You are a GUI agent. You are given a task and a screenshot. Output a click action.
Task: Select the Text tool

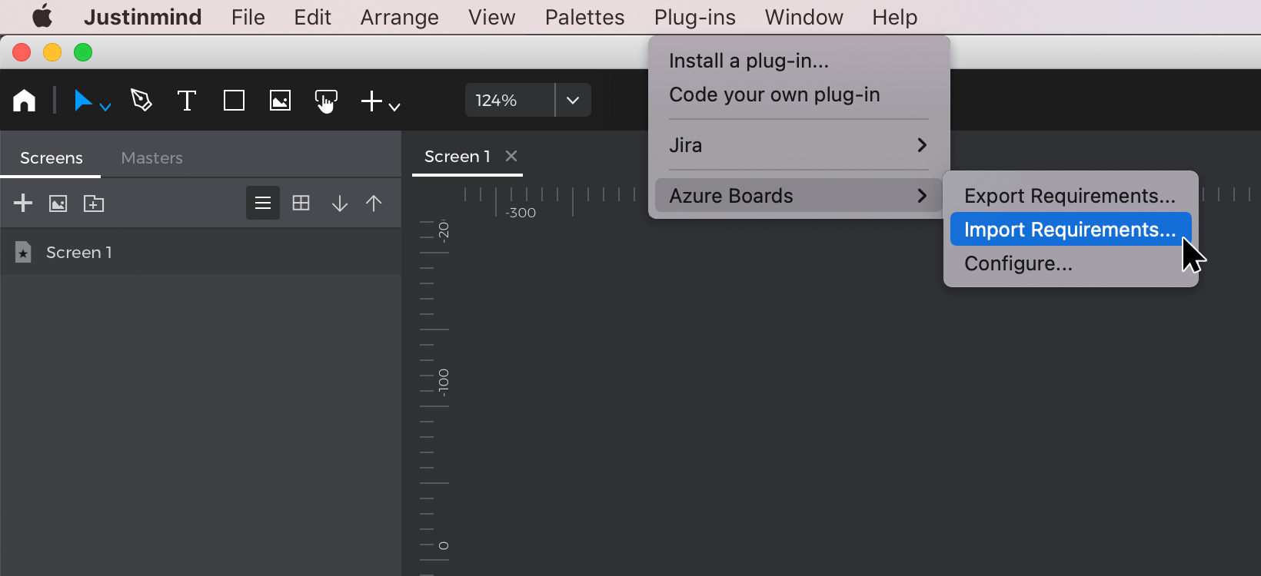point(187,101)
